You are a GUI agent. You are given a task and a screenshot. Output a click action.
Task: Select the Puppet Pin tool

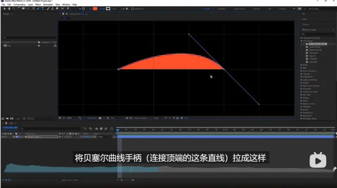(68, 9)
